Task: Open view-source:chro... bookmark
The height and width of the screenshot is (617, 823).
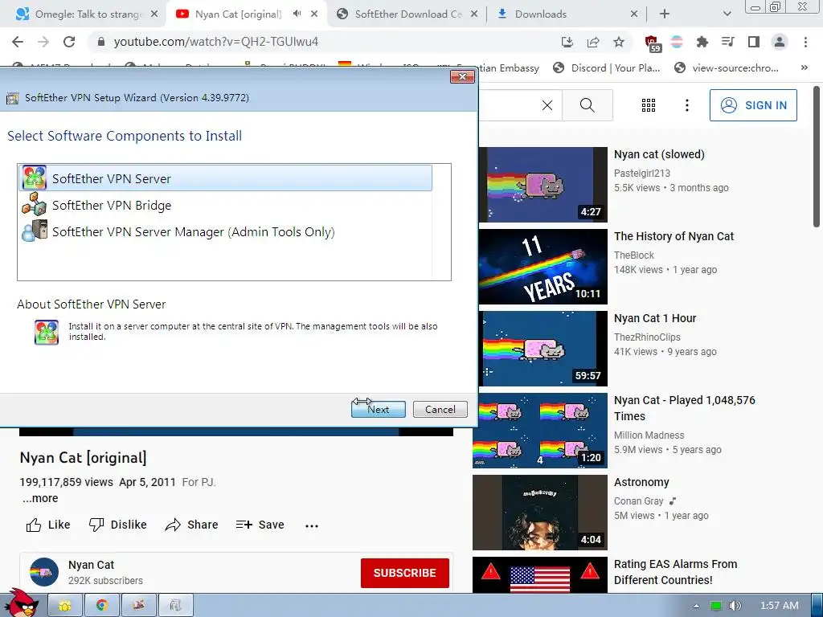Action: click(727, 67)
